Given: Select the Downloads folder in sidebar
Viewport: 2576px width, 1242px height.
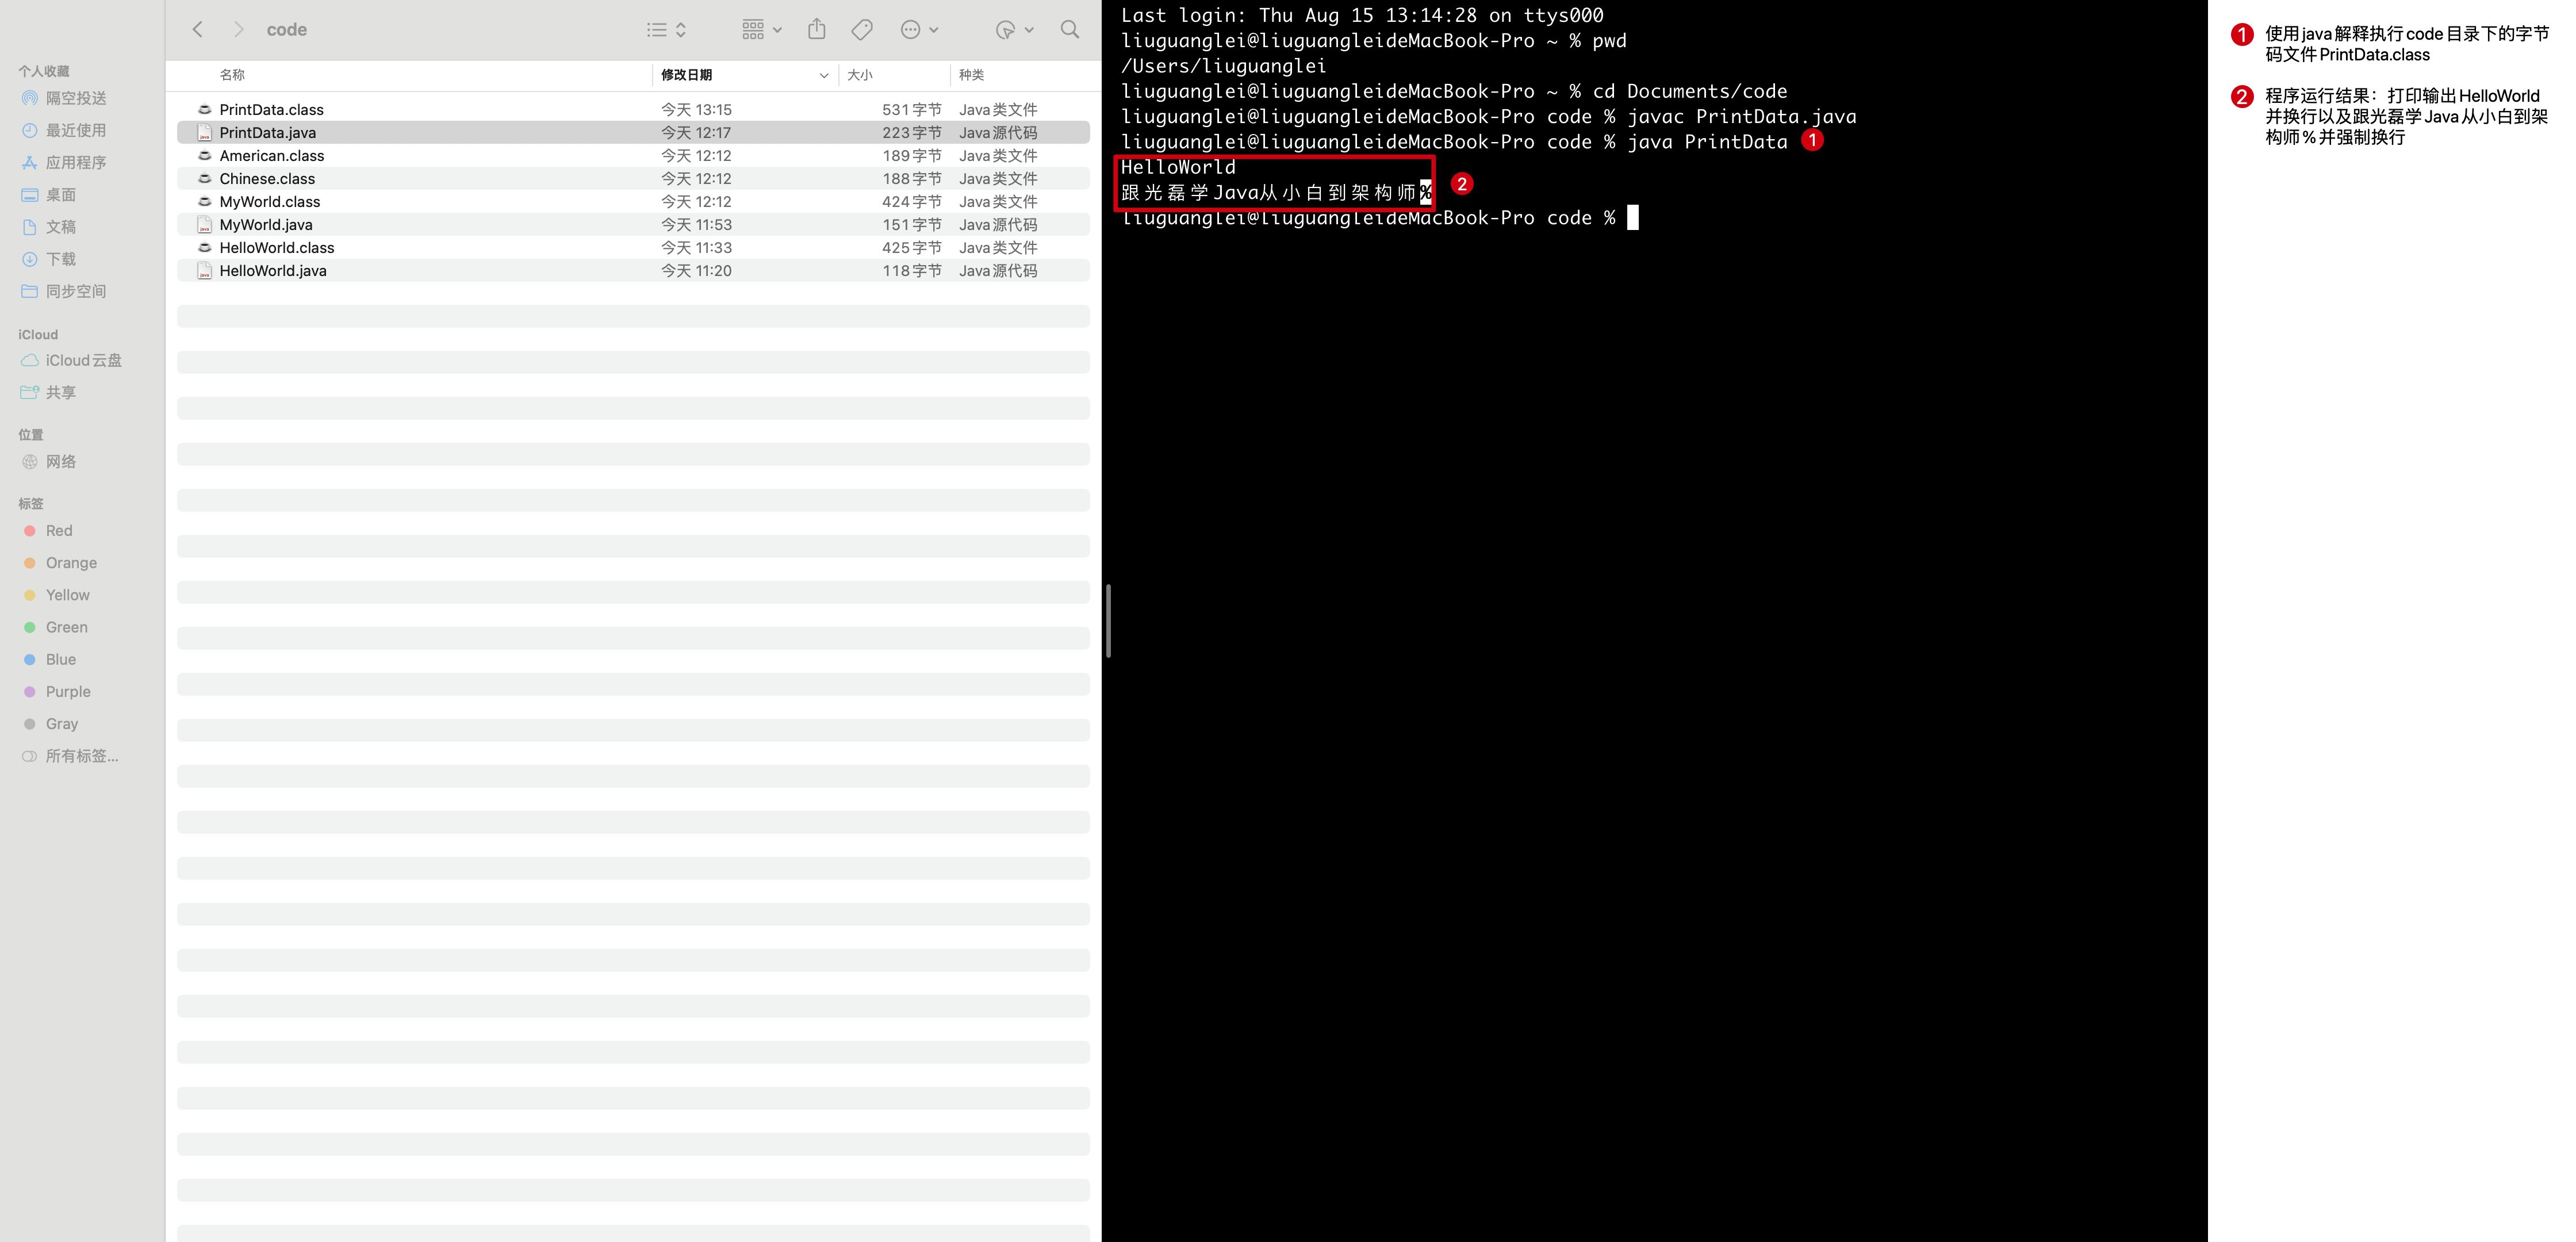Looking at the screenshot, I should [x=60, y=259].
